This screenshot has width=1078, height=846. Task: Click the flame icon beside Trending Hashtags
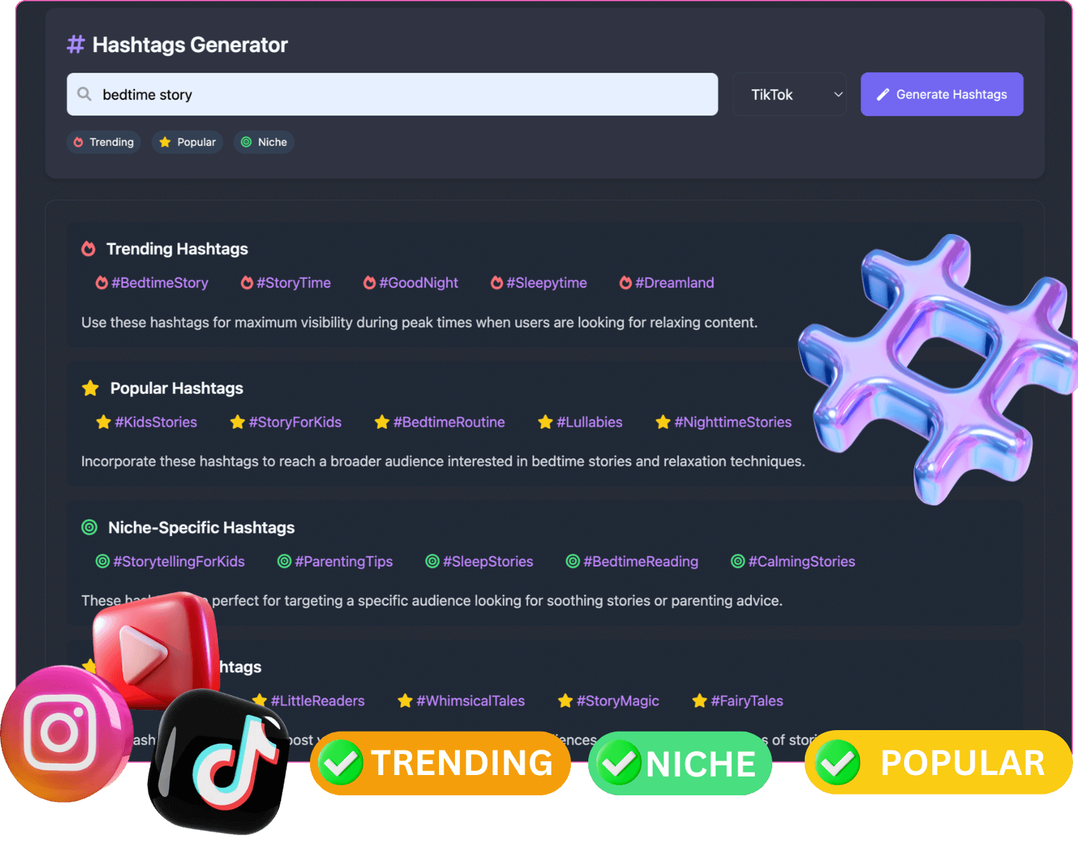tap(88, 249)
